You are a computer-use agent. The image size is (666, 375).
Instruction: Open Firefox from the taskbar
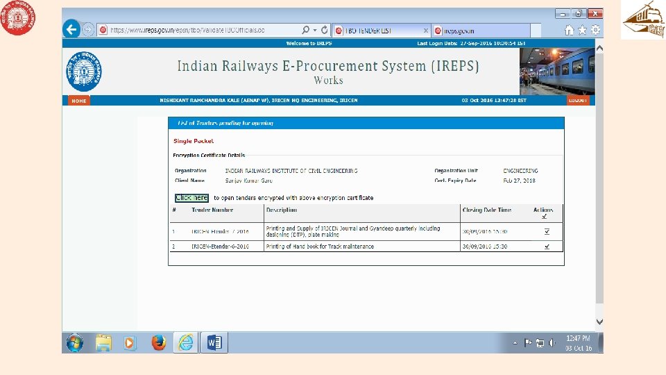pos(158,342)
